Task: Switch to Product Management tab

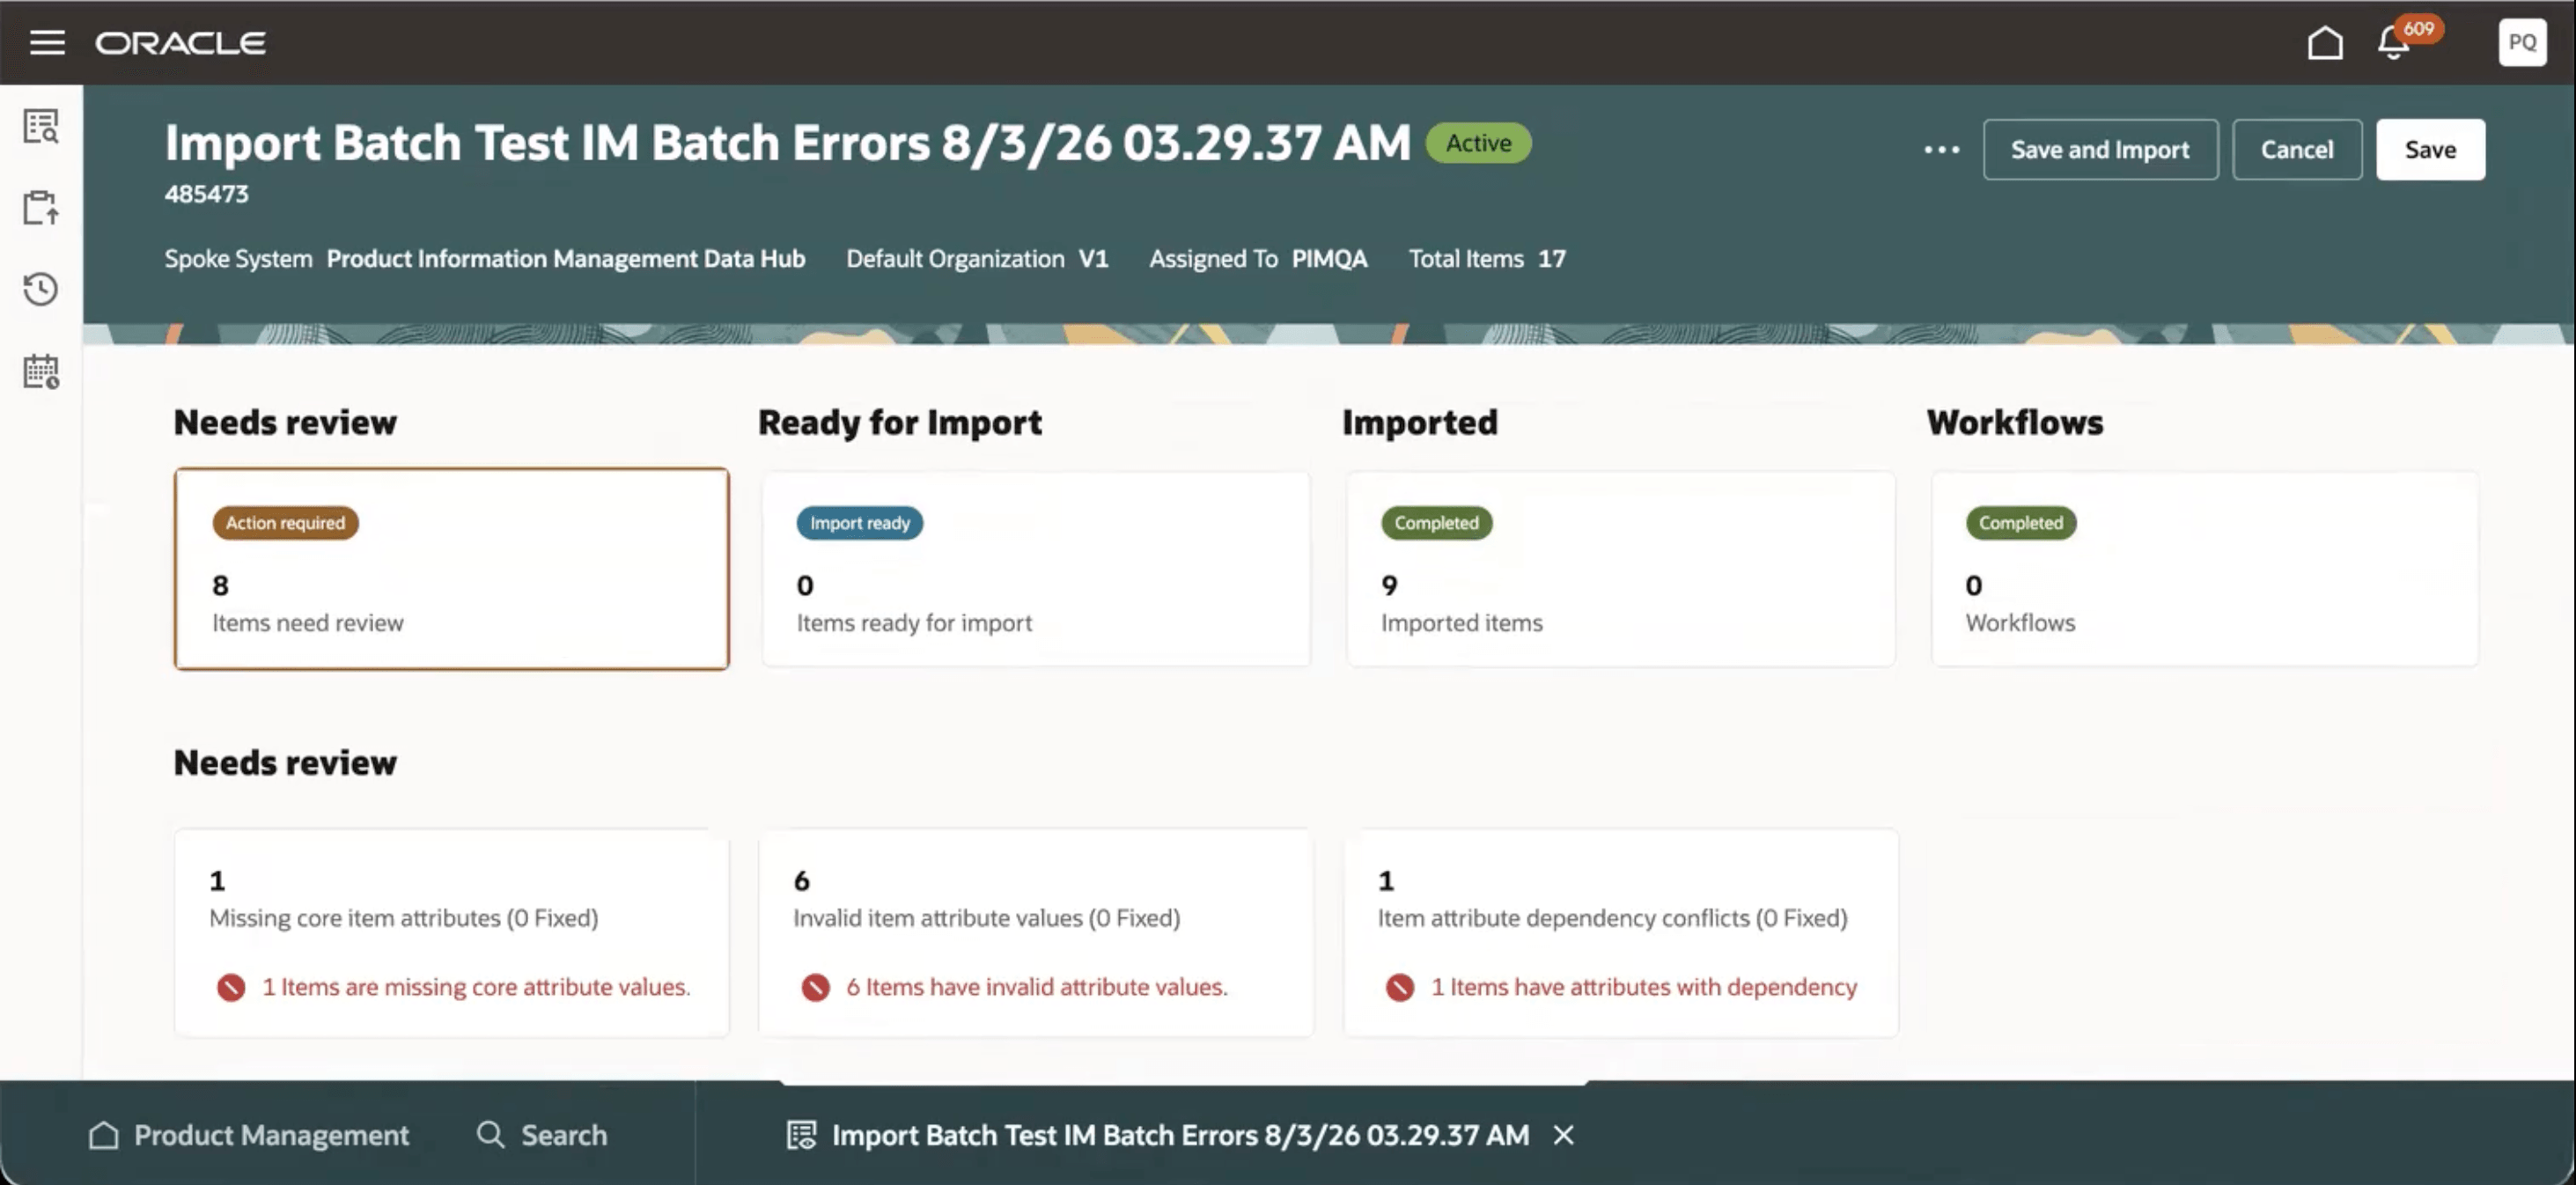Action: point(248,1135)
